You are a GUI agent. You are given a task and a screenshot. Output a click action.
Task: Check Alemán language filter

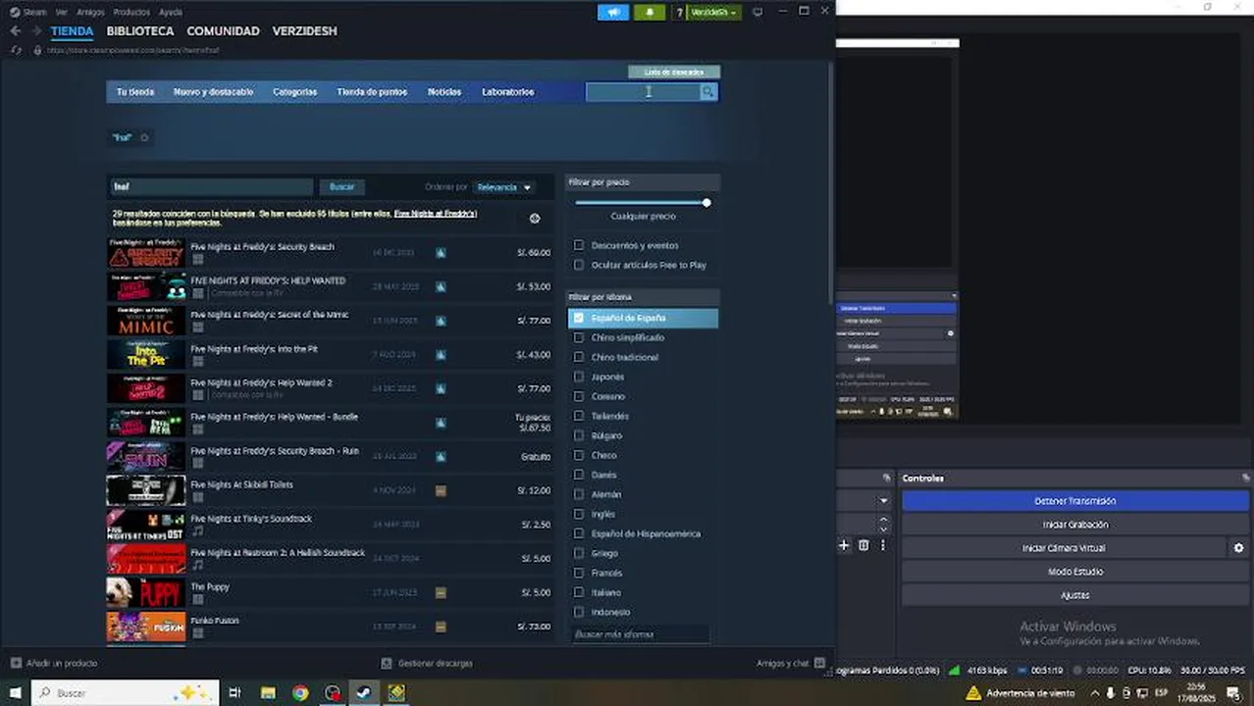pyautogui.click(x=579, y=494)
